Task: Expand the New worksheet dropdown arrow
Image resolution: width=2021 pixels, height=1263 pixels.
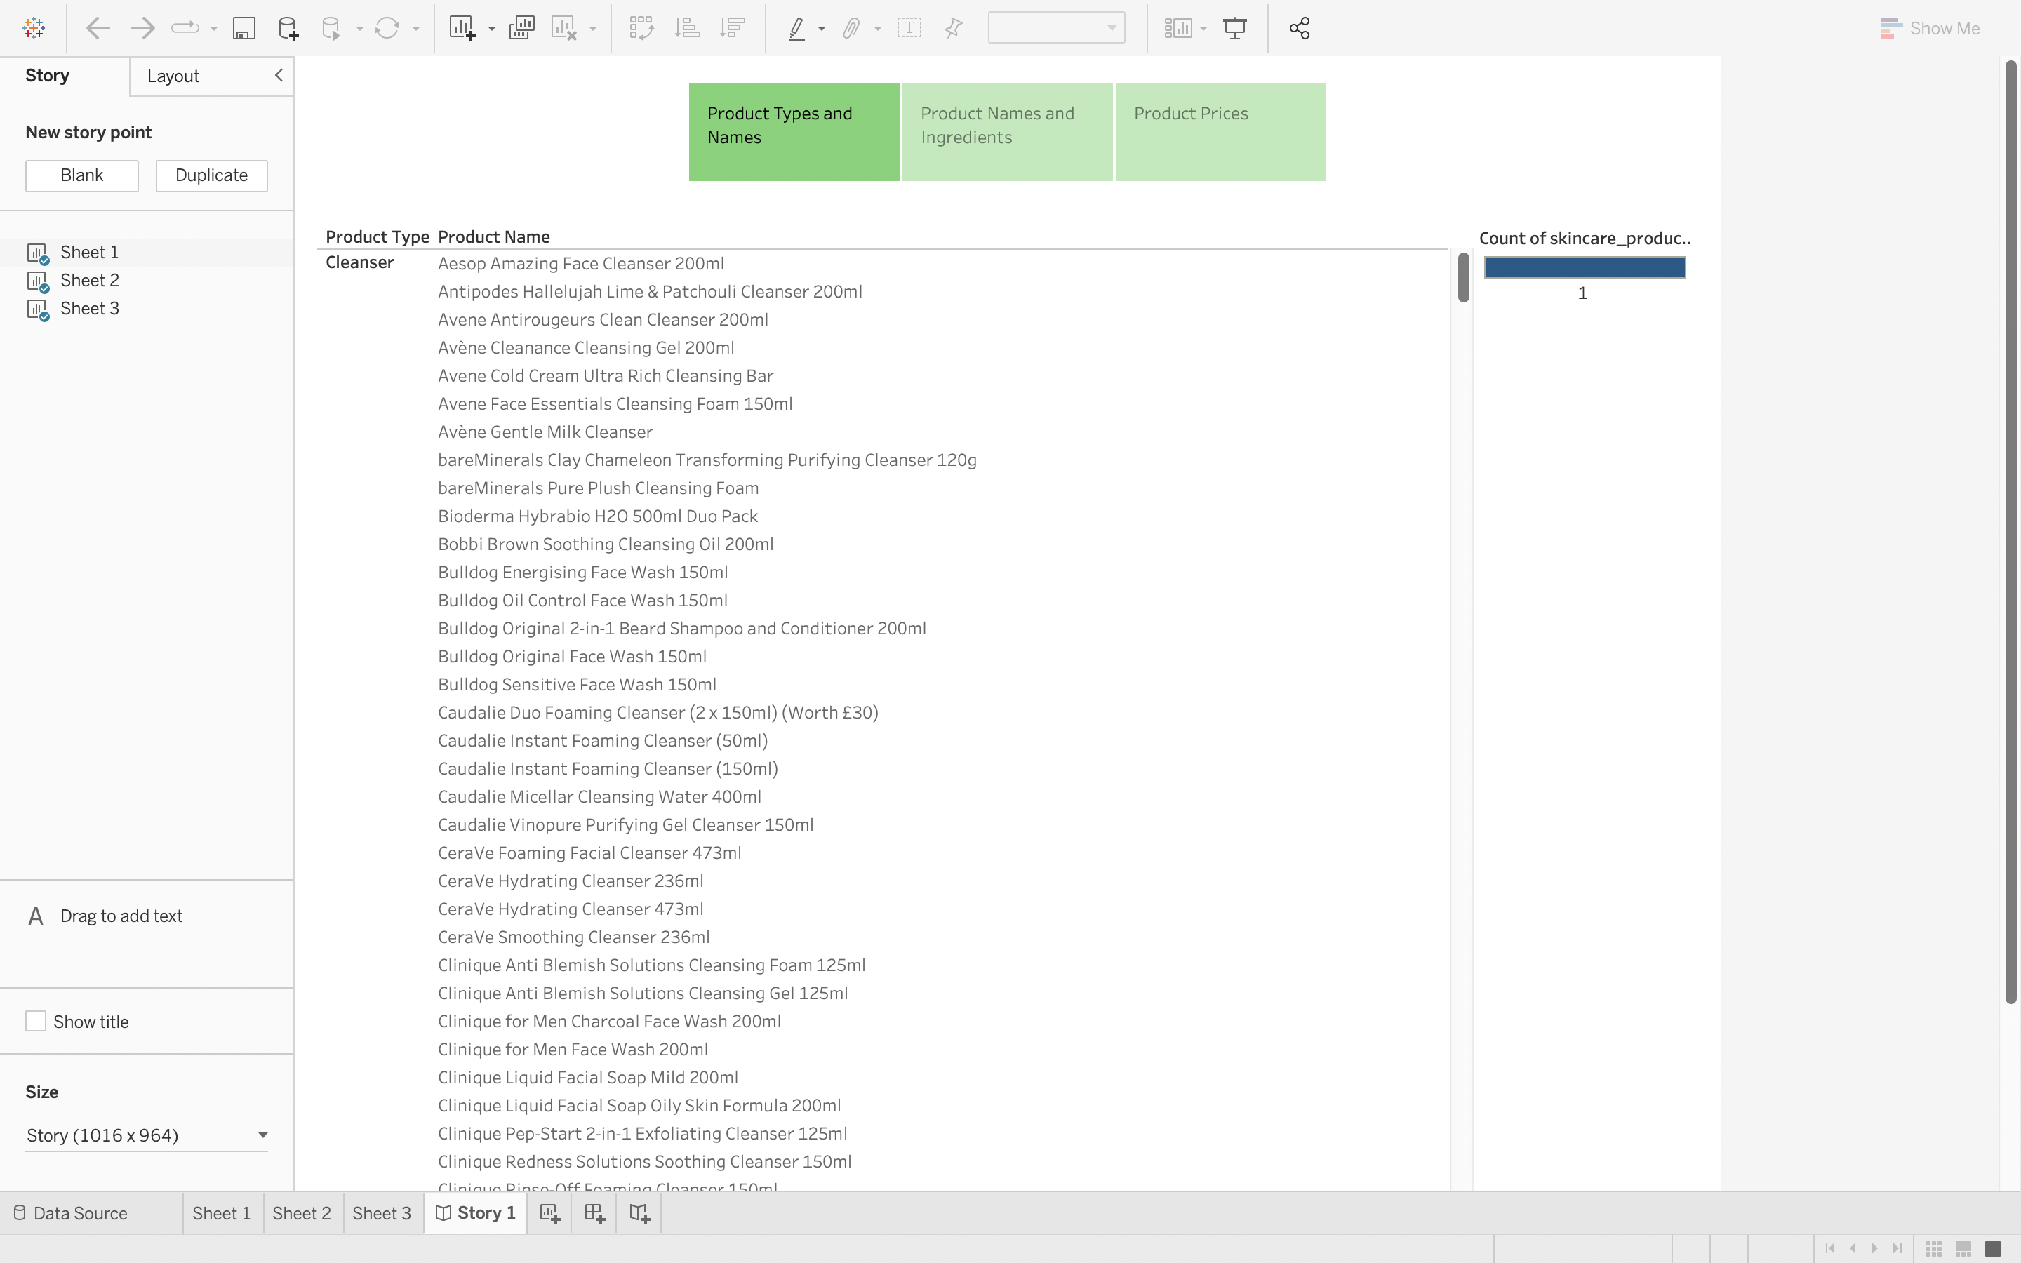Action: tap(492, 29)
